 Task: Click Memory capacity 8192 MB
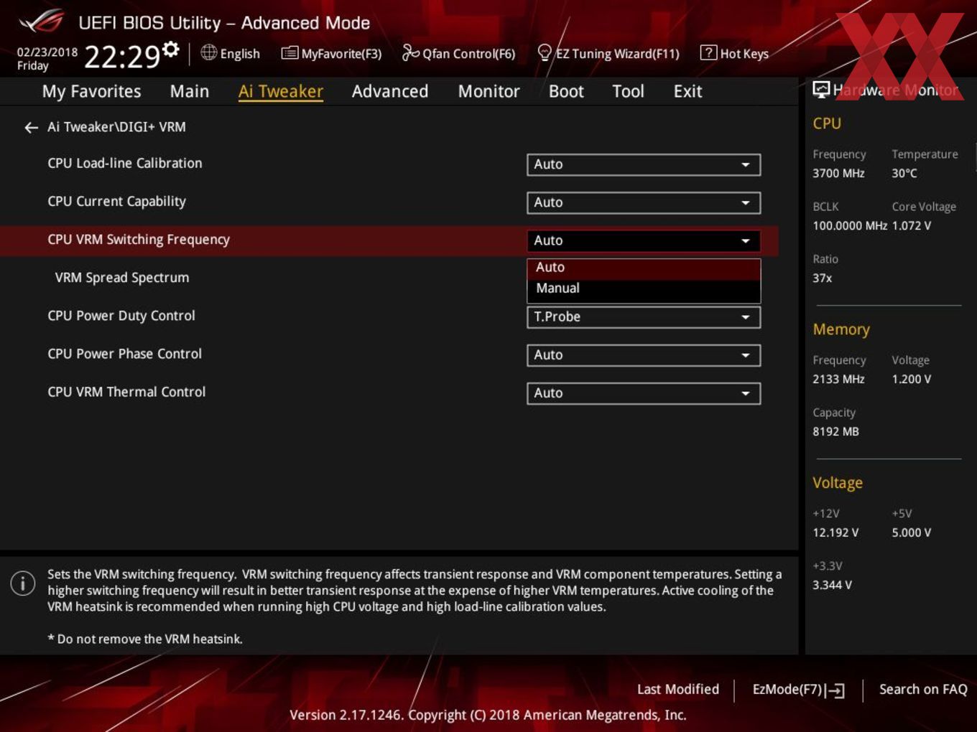pos(835,431)
